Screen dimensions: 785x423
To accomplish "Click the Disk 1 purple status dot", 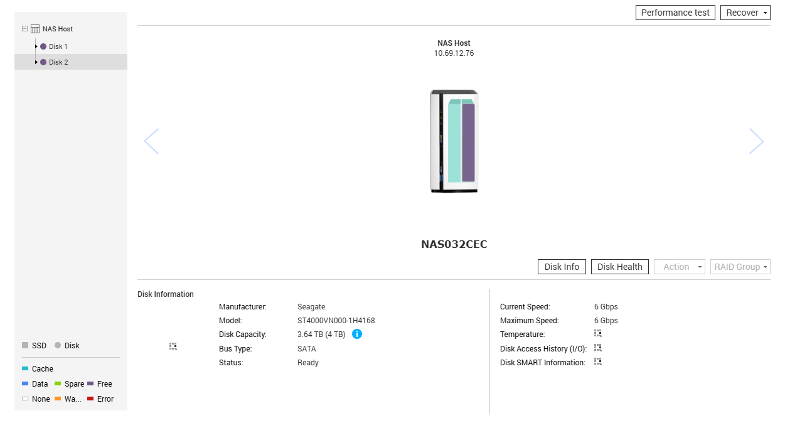I will [43, 46].
